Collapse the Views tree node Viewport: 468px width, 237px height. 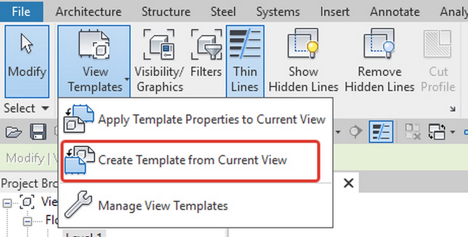coord(8,203)
